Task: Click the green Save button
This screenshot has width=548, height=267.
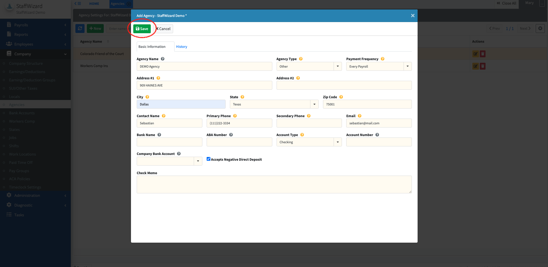Action: tap(142, 29)
